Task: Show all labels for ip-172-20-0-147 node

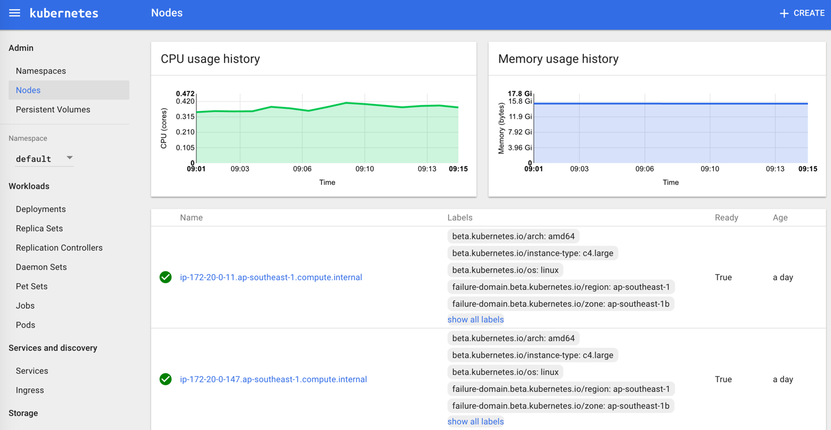Action: click(x=475, y=422)
